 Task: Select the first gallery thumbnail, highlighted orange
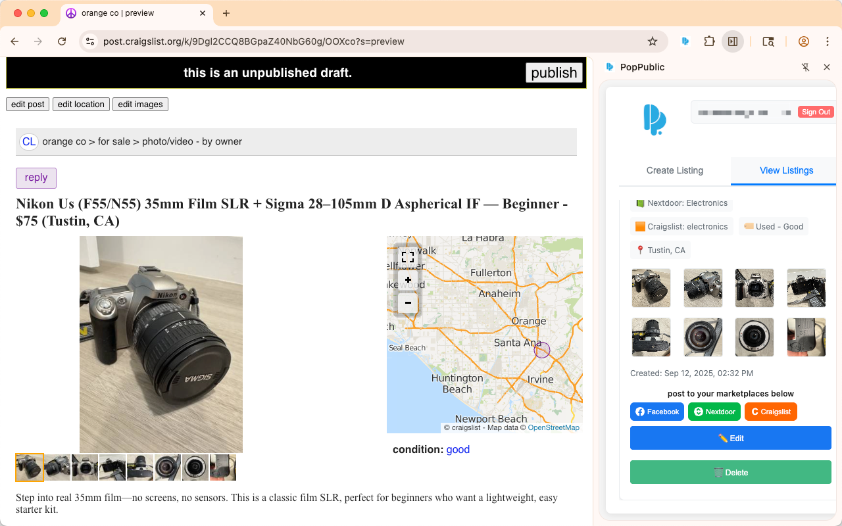(x=30, y=467)
